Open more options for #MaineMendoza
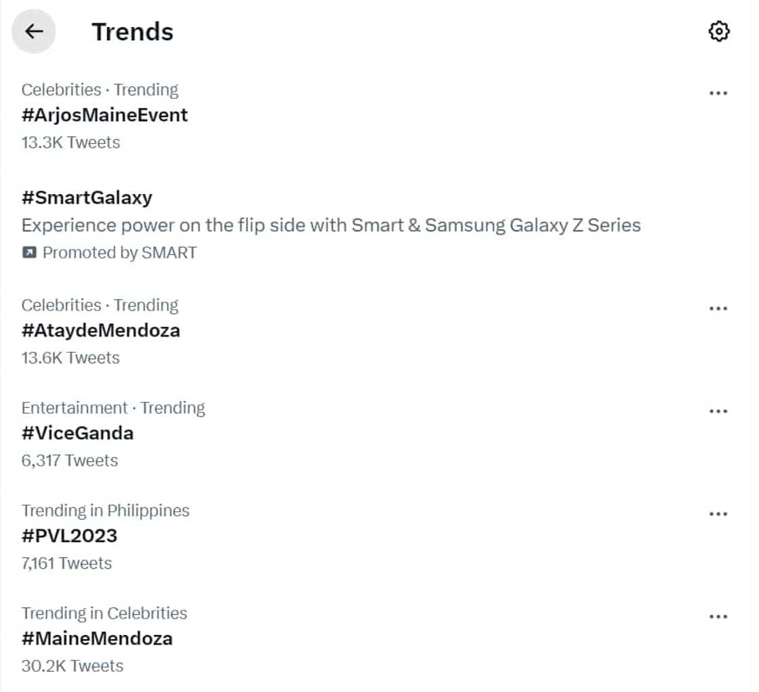 (718, 617)
